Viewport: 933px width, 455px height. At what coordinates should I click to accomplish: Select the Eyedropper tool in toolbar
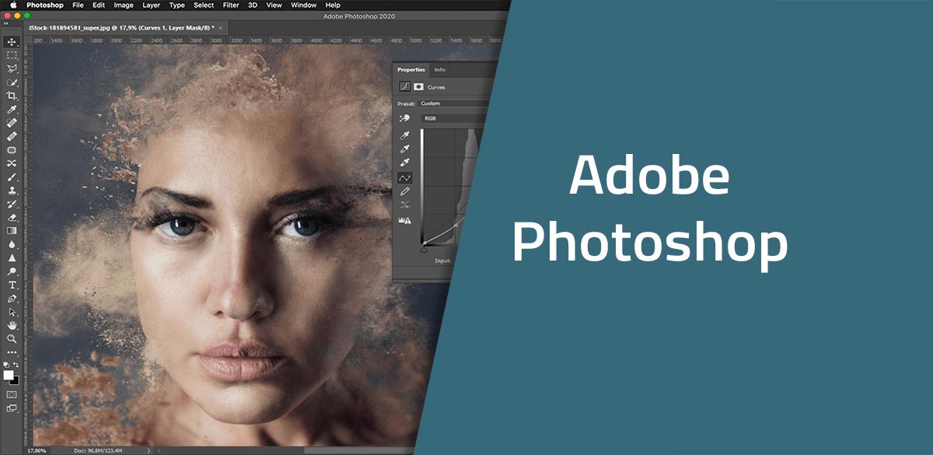(12, 109)
